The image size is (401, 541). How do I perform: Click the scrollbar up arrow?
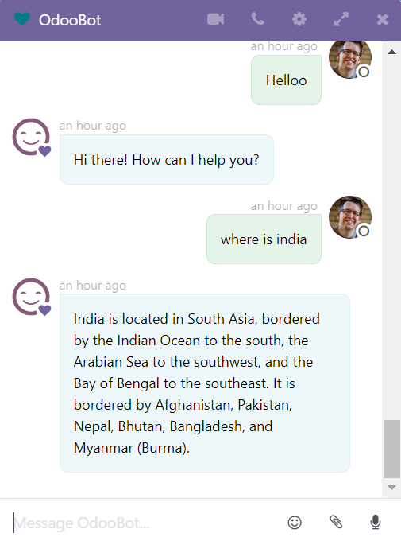coord(391,52)
